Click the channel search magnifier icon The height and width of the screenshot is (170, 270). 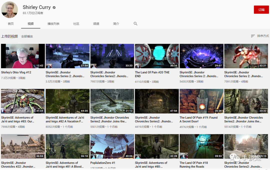point(135,24)
